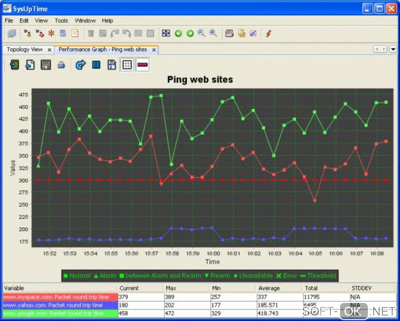The height and width of the screenshot is (321, 400).
Task: Toggle the red threshold line button
Action: point(143,65)
